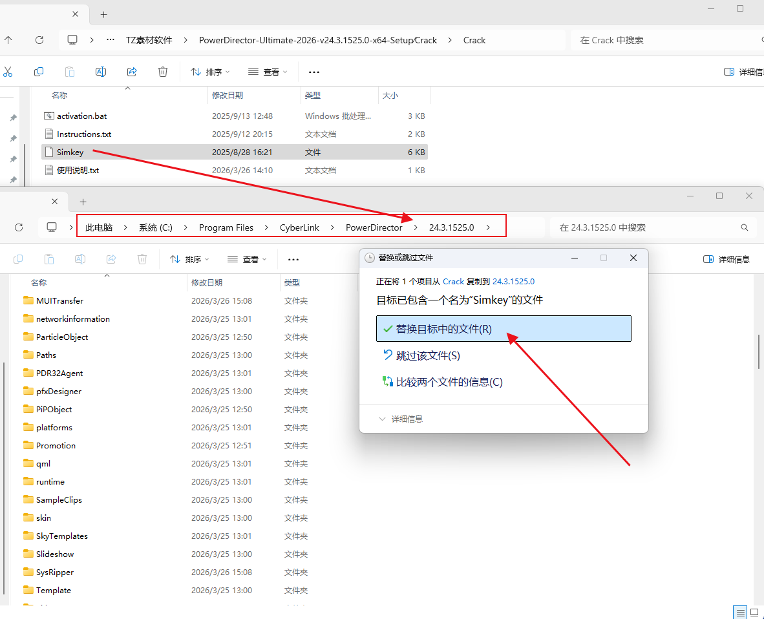Close the Crack window tab

click(75, 14)
